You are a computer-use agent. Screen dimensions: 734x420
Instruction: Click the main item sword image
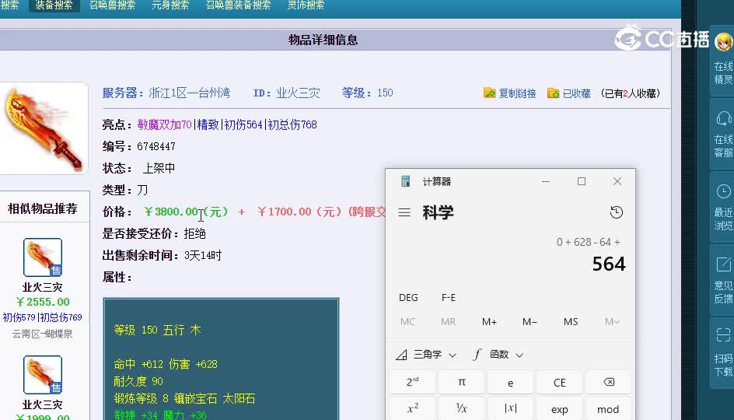43,129
